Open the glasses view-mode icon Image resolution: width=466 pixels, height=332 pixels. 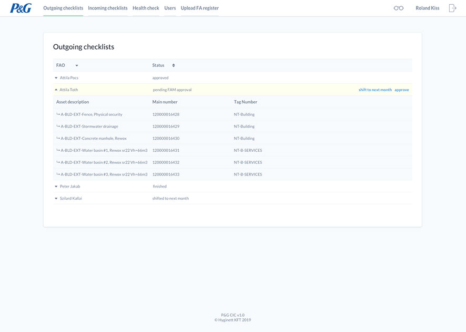(x=399, y=8)
